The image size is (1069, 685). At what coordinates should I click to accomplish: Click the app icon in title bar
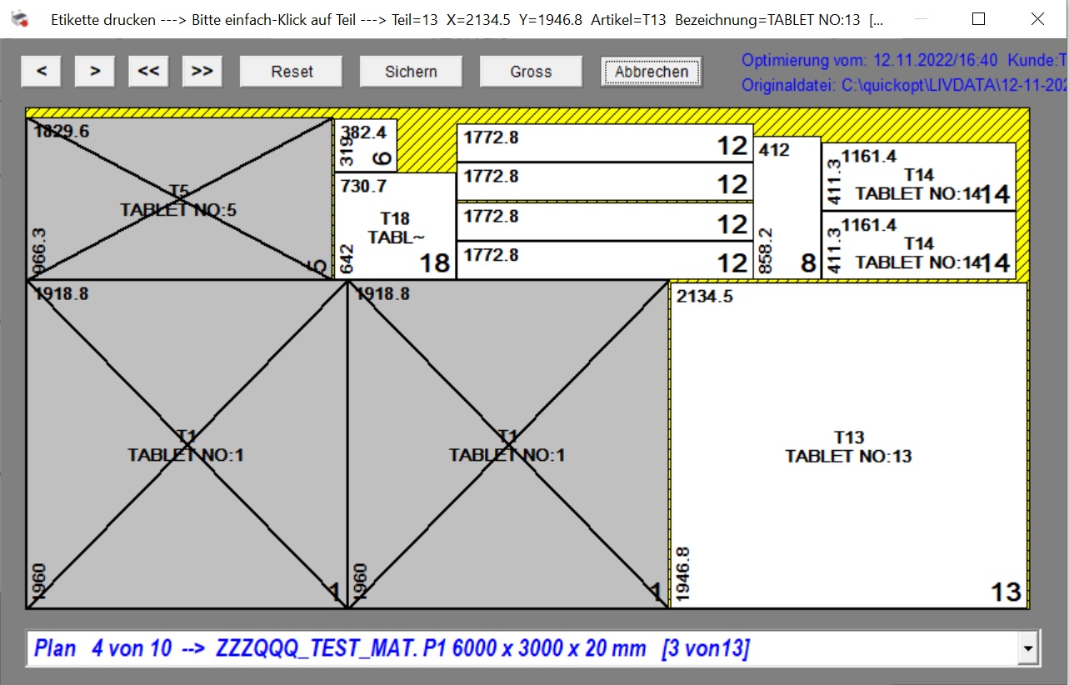(x=19, y=18)
